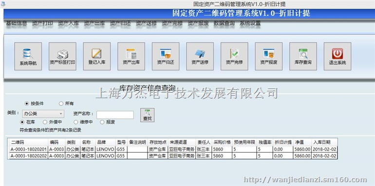Open the 资产打印 menu

coord(42,23)
